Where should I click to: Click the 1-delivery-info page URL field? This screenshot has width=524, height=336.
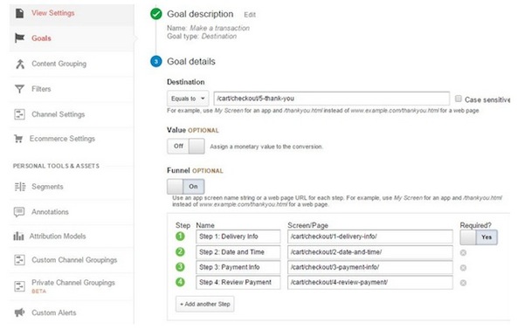click(370, 237)
